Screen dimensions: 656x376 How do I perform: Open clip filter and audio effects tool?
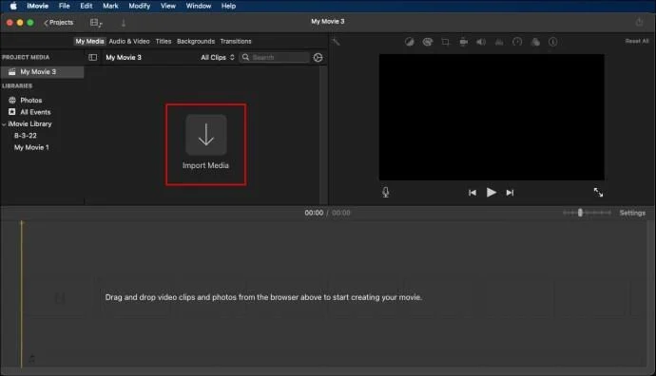point(535,42)
